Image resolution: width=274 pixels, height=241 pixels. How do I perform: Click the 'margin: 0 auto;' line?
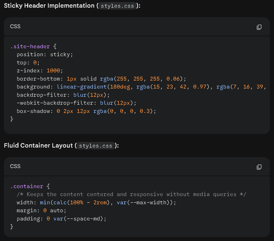point(41,210)
